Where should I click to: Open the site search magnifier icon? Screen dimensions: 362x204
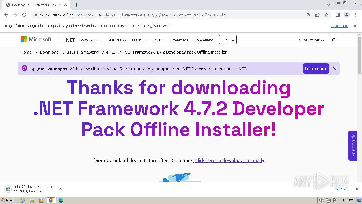click(333, 40)
